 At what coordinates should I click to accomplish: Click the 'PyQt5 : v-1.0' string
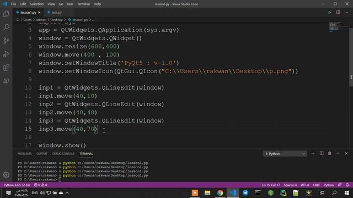pyautogui.click(x=148, y=63)
